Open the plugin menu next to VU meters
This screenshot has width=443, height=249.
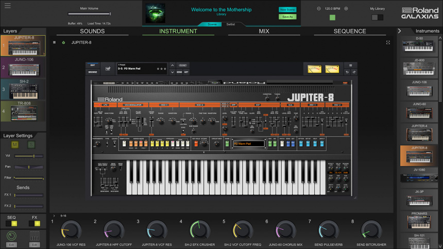[351, 65]
